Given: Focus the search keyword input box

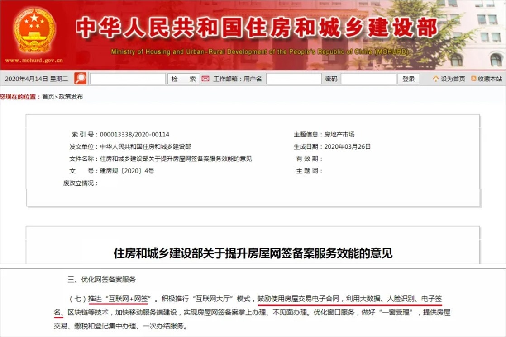Looking at the screenshot, I should tap(128, 79).
